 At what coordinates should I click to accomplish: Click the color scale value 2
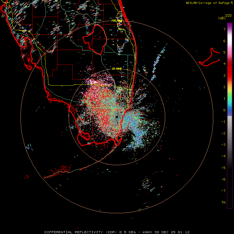coord(224,87)
